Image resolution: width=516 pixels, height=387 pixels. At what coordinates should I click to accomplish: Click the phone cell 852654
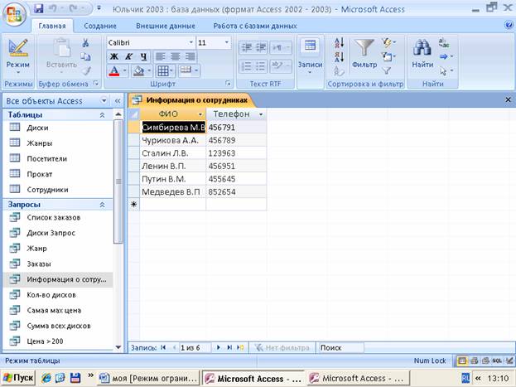click(236, 191)
